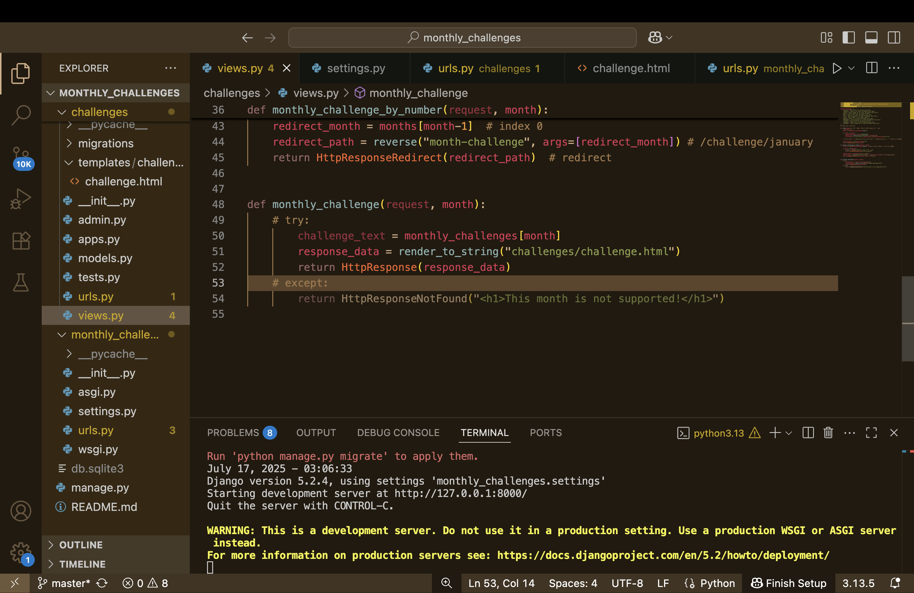This screenshot has height=593, width=914.
Task: Open the Run and Debug view
Action: 21,199
